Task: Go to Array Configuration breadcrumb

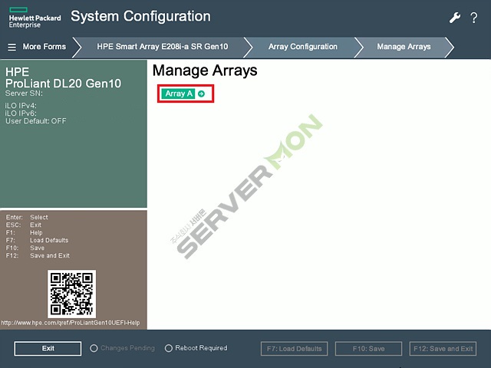Action: tap(303, 47)
